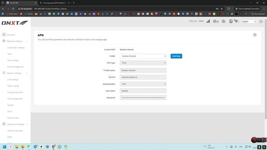Click the SIM card status icon
267x150 pixels.
pyautogui.click(x=231, y=21)
